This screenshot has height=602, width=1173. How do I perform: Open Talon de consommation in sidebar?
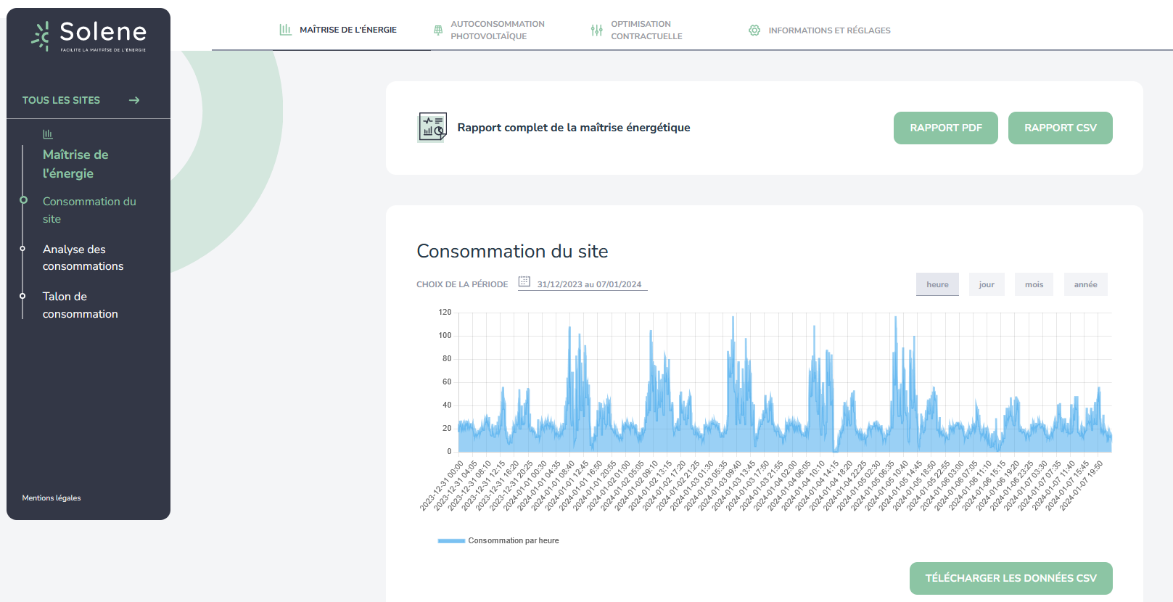pyautogui.click(x=80, y=305)
